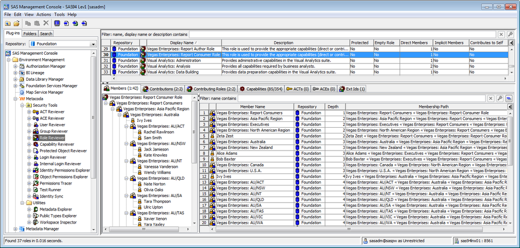
Task: Click the search icon beside the members filter
Action: click(499, 98)
